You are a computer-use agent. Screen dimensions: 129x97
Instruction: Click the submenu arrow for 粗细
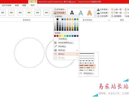coord(77,50)
